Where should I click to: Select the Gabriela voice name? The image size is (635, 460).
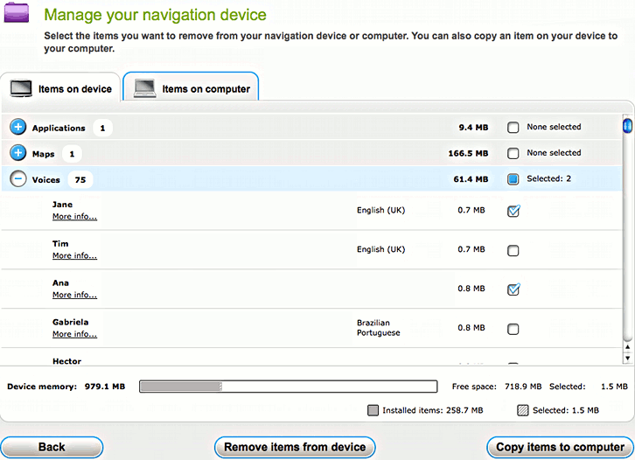coord(71,323)
